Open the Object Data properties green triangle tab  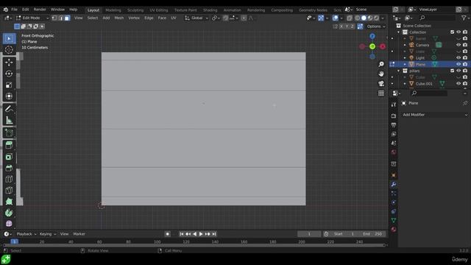pyautogui.click(x=394, y=220)
